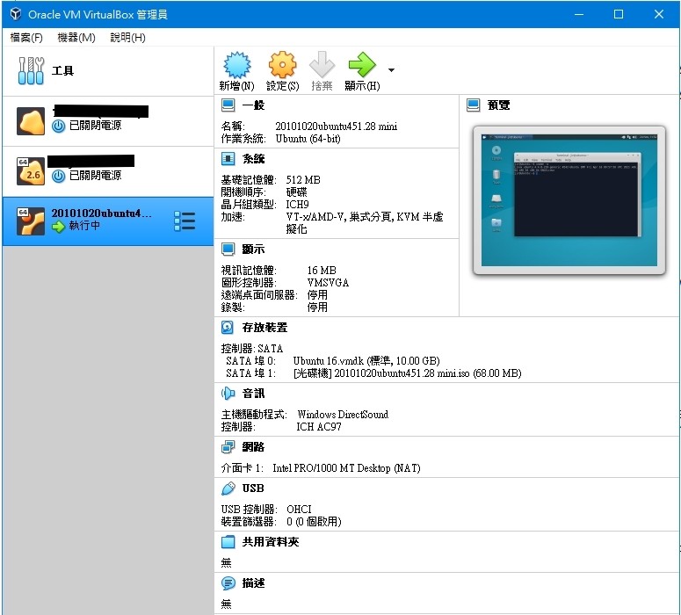681x615 pixels.
Task: Open the Display (顯示) heading in details pane
Action: click(x=253, y=250)
